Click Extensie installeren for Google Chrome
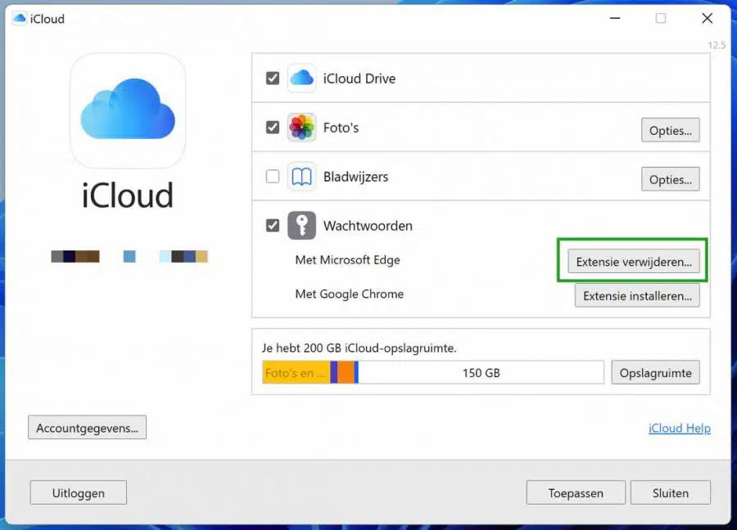Viewport: 737px width, 530px height. (637, 296)
